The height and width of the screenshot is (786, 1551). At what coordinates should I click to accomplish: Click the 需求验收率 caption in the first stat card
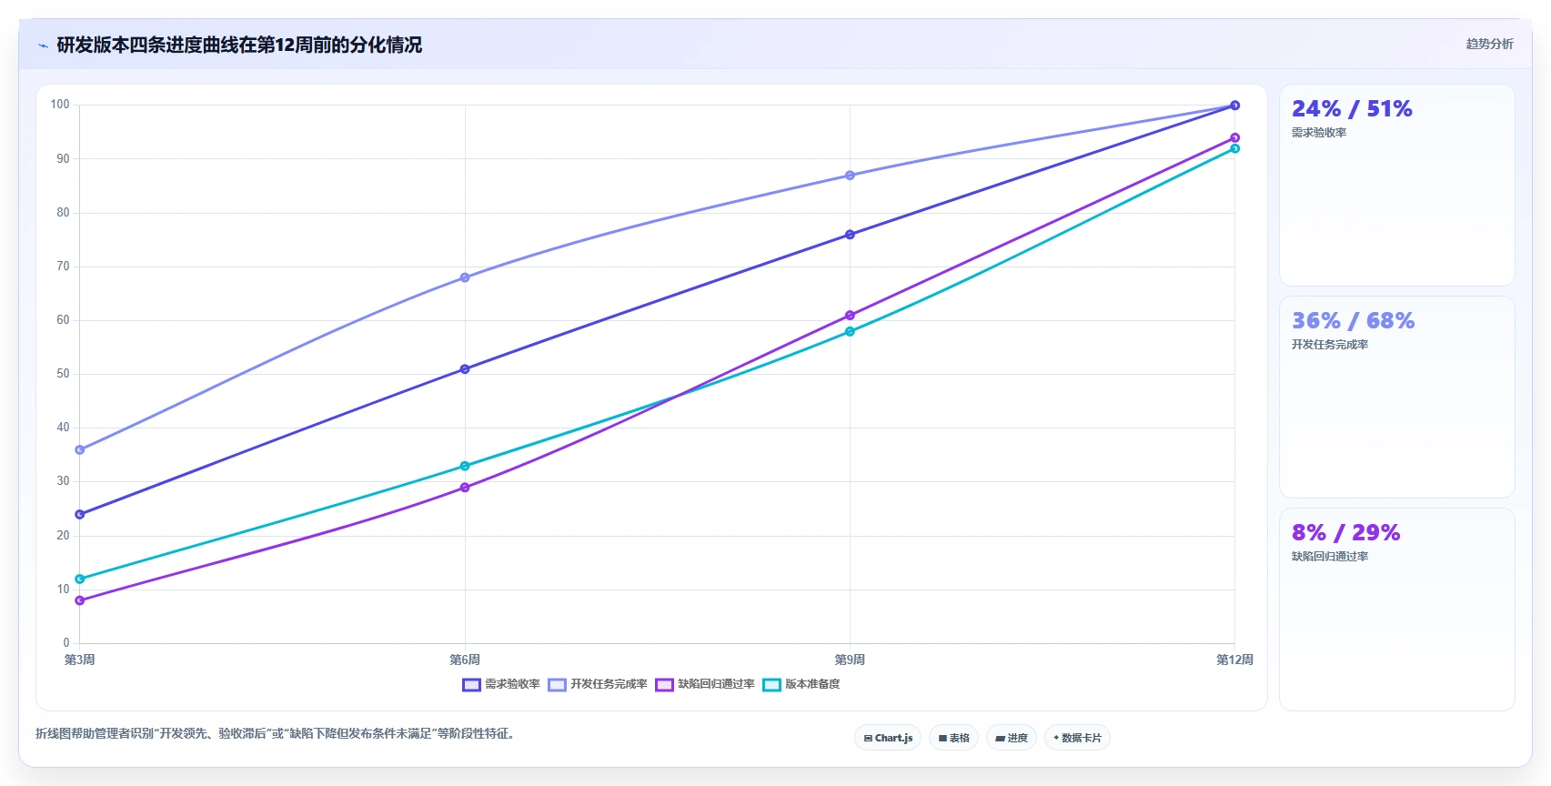tap(1319, 133)
